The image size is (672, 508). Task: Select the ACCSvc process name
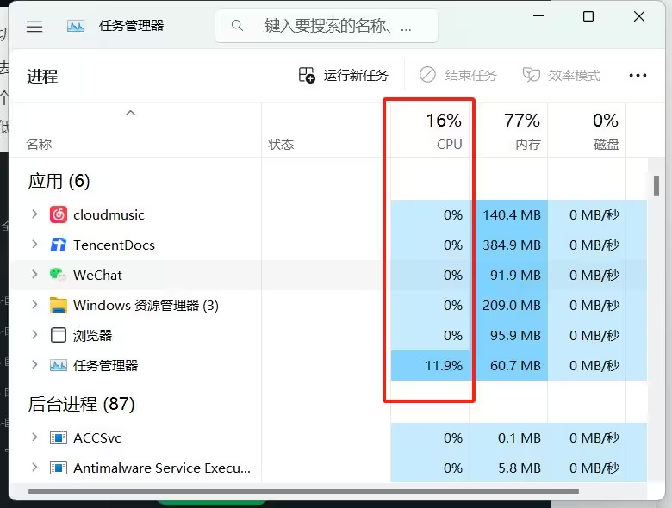coord(97,437)
